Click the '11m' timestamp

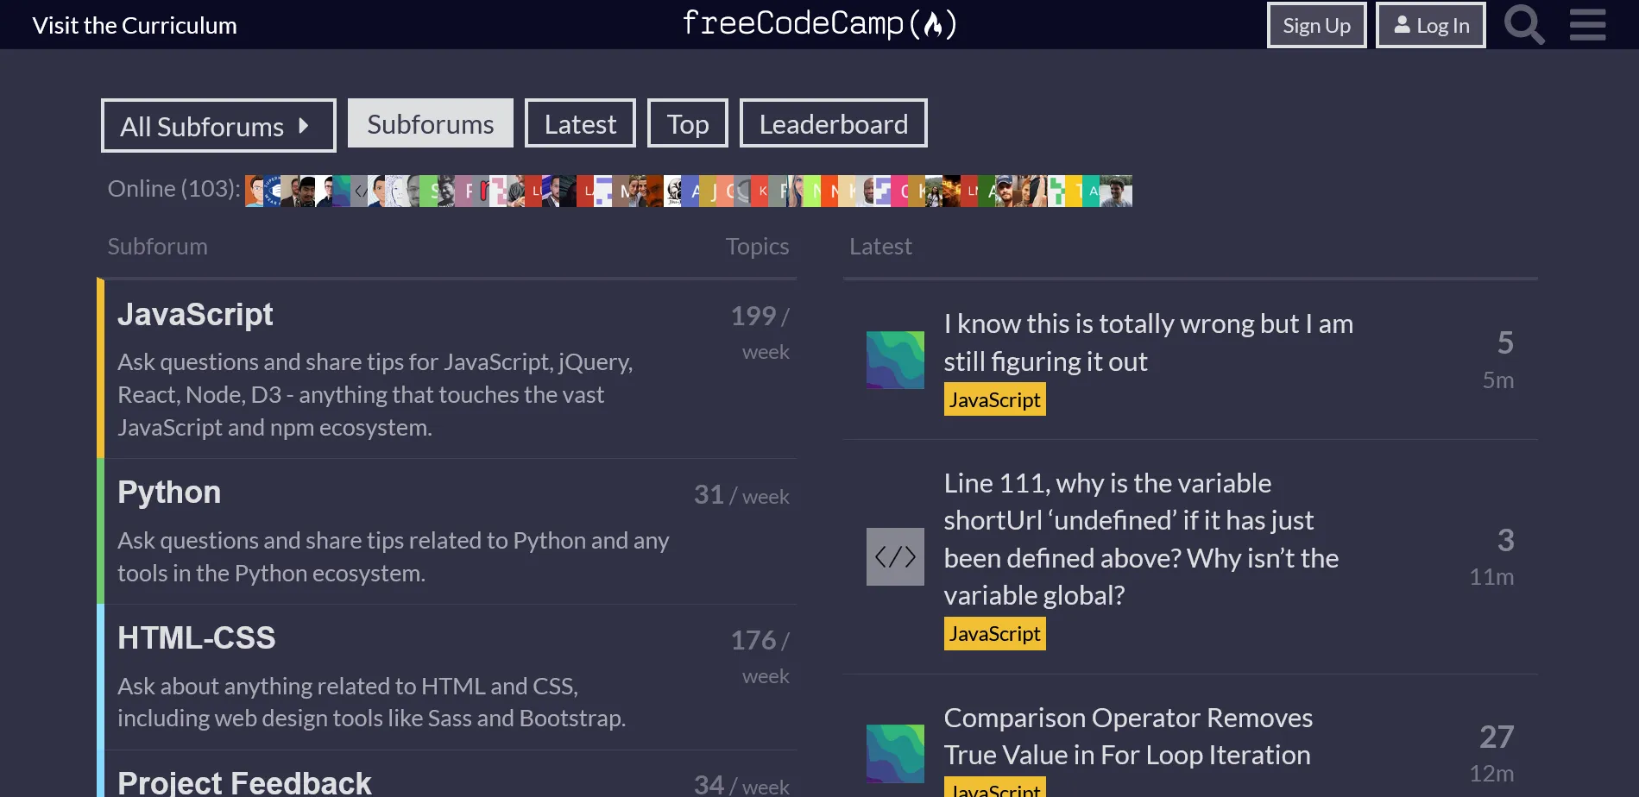point(1491,576)
